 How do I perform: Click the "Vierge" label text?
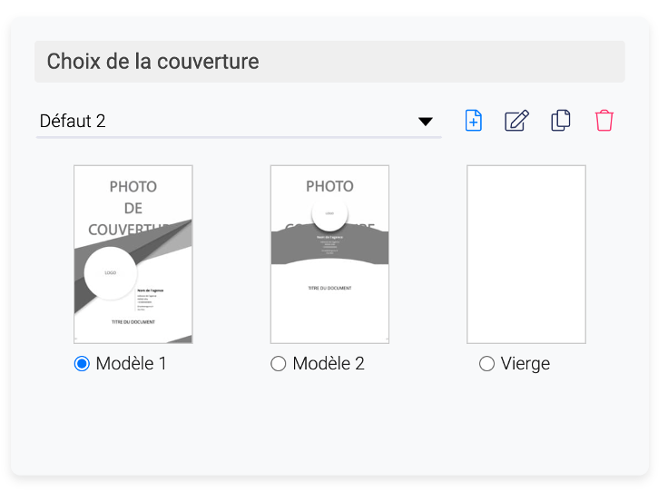pyautogui.click(x=526, y=364)
